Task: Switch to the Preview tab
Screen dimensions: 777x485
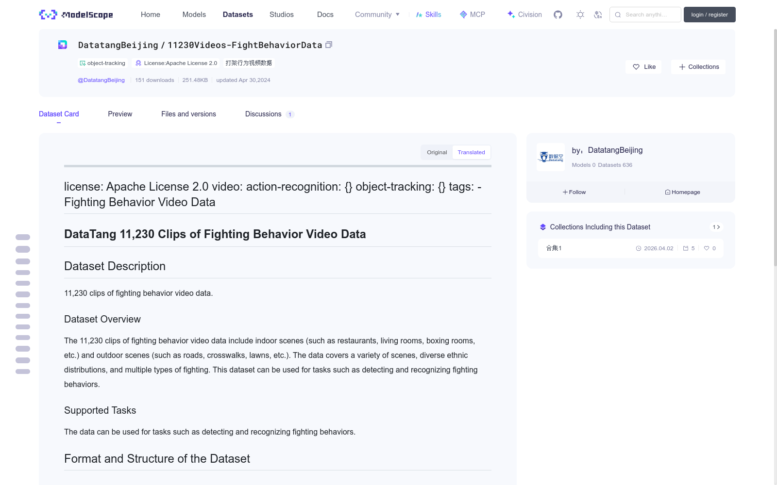Action: coord(120,114)
